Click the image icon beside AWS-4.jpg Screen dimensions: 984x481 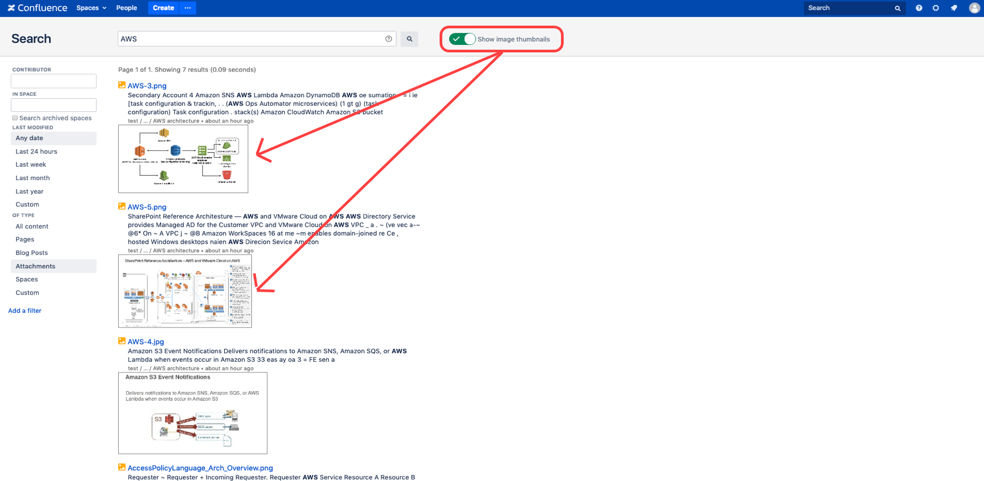tap(122, 341)
